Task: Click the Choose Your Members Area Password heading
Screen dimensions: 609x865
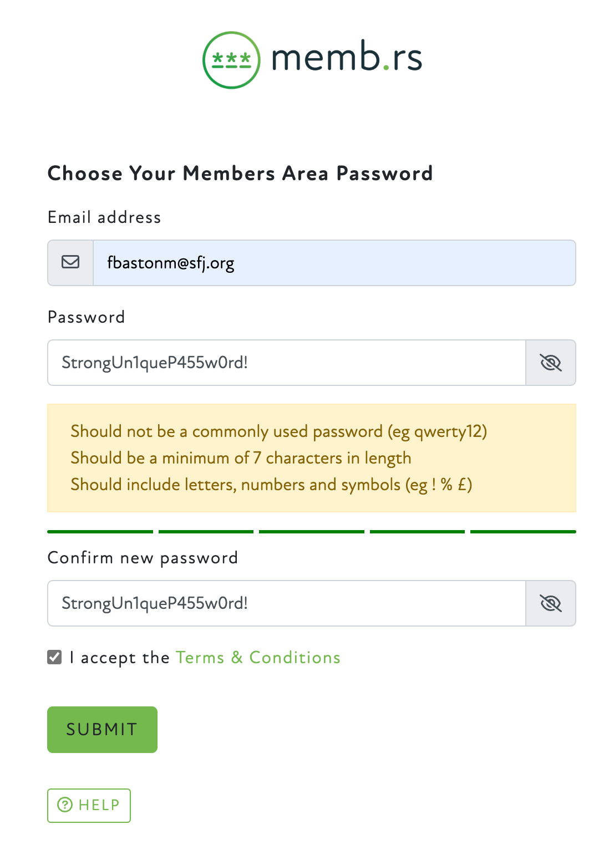Action: coord(240,173)
